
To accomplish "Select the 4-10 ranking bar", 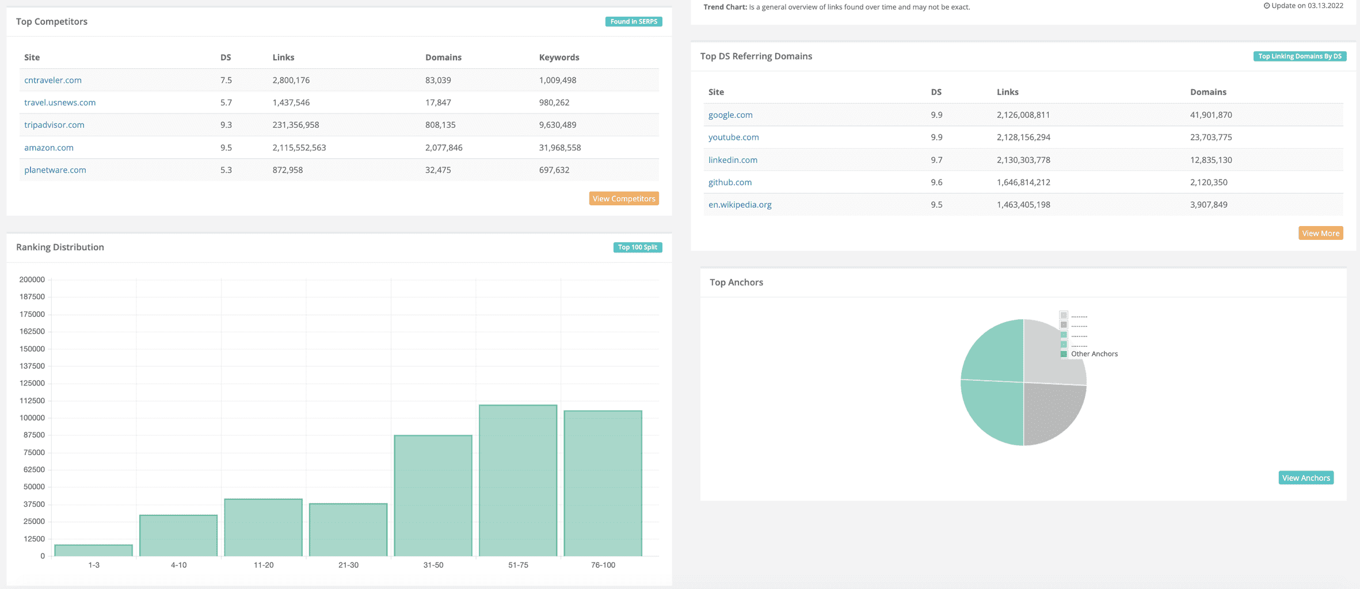I will click(x=178, y=536).
